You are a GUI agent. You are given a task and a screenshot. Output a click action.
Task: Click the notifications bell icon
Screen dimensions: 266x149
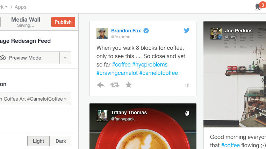click(259, 7)
